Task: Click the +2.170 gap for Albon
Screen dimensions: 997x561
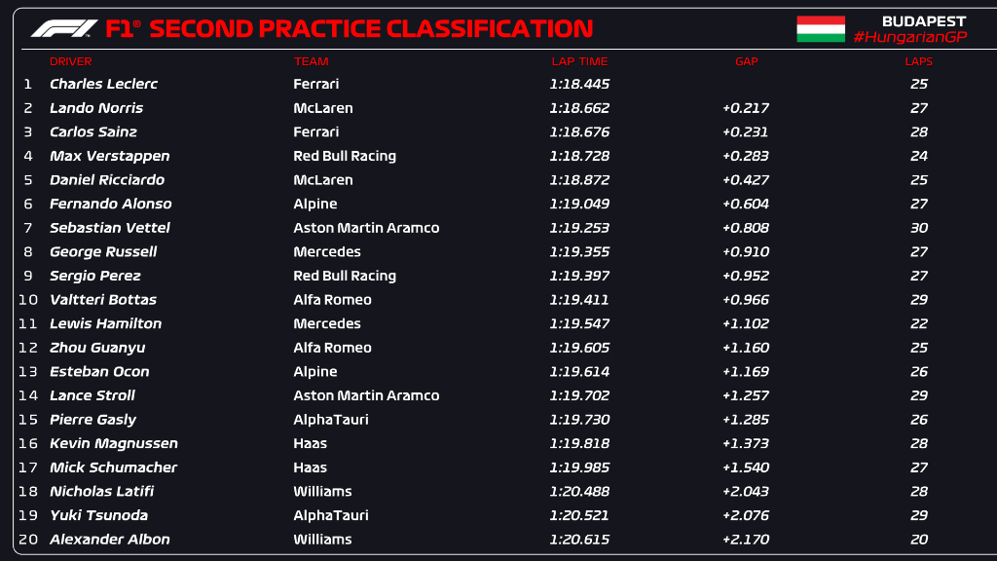Action: (x=746, y=540)
